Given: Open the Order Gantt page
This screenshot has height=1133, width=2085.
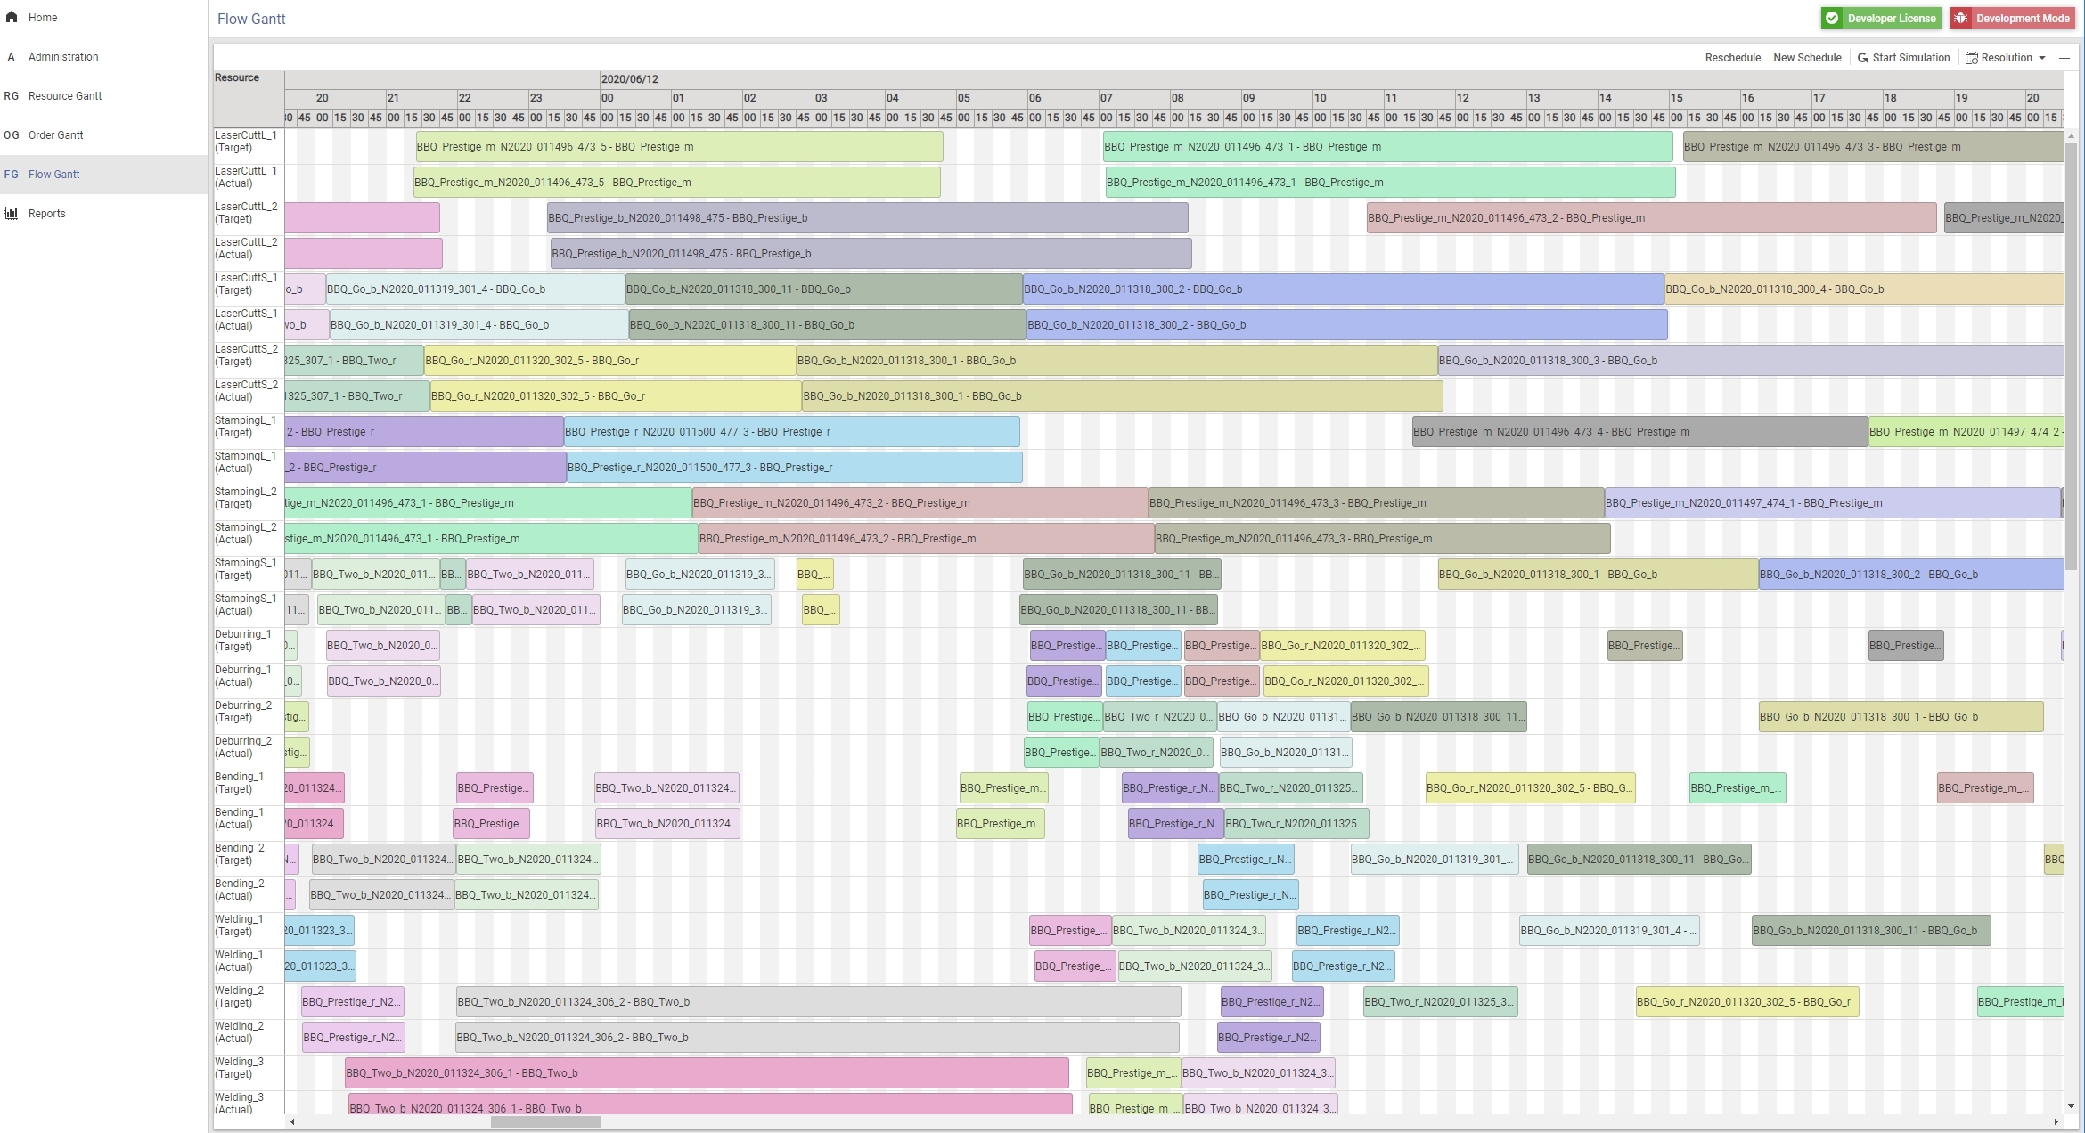Looking at the screenshot, I should (x=55, y=134).
